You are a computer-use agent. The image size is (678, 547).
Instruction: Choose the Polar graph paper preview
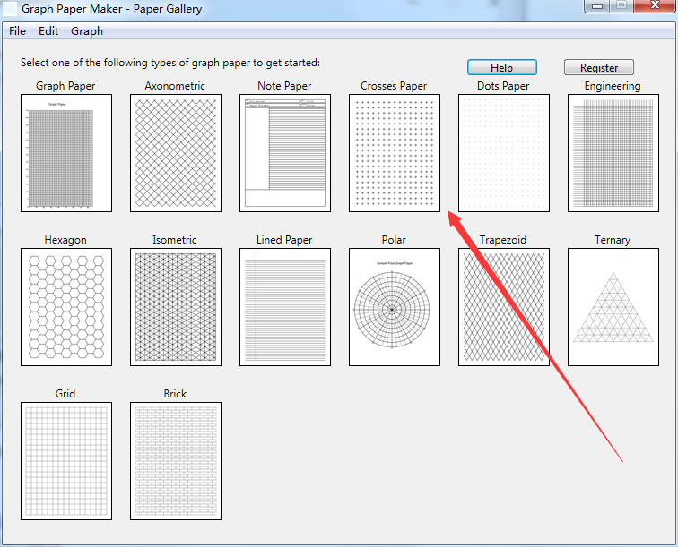pos(394,307)
